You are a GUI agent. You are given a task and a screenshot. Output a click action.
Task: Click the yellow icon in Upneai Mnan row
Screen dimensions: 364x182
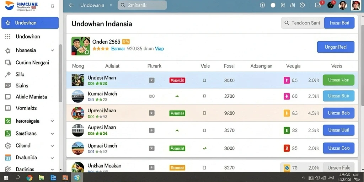tap(287, 113)
